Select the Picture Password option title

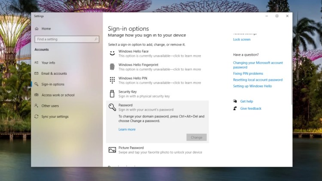coord(131,148)
